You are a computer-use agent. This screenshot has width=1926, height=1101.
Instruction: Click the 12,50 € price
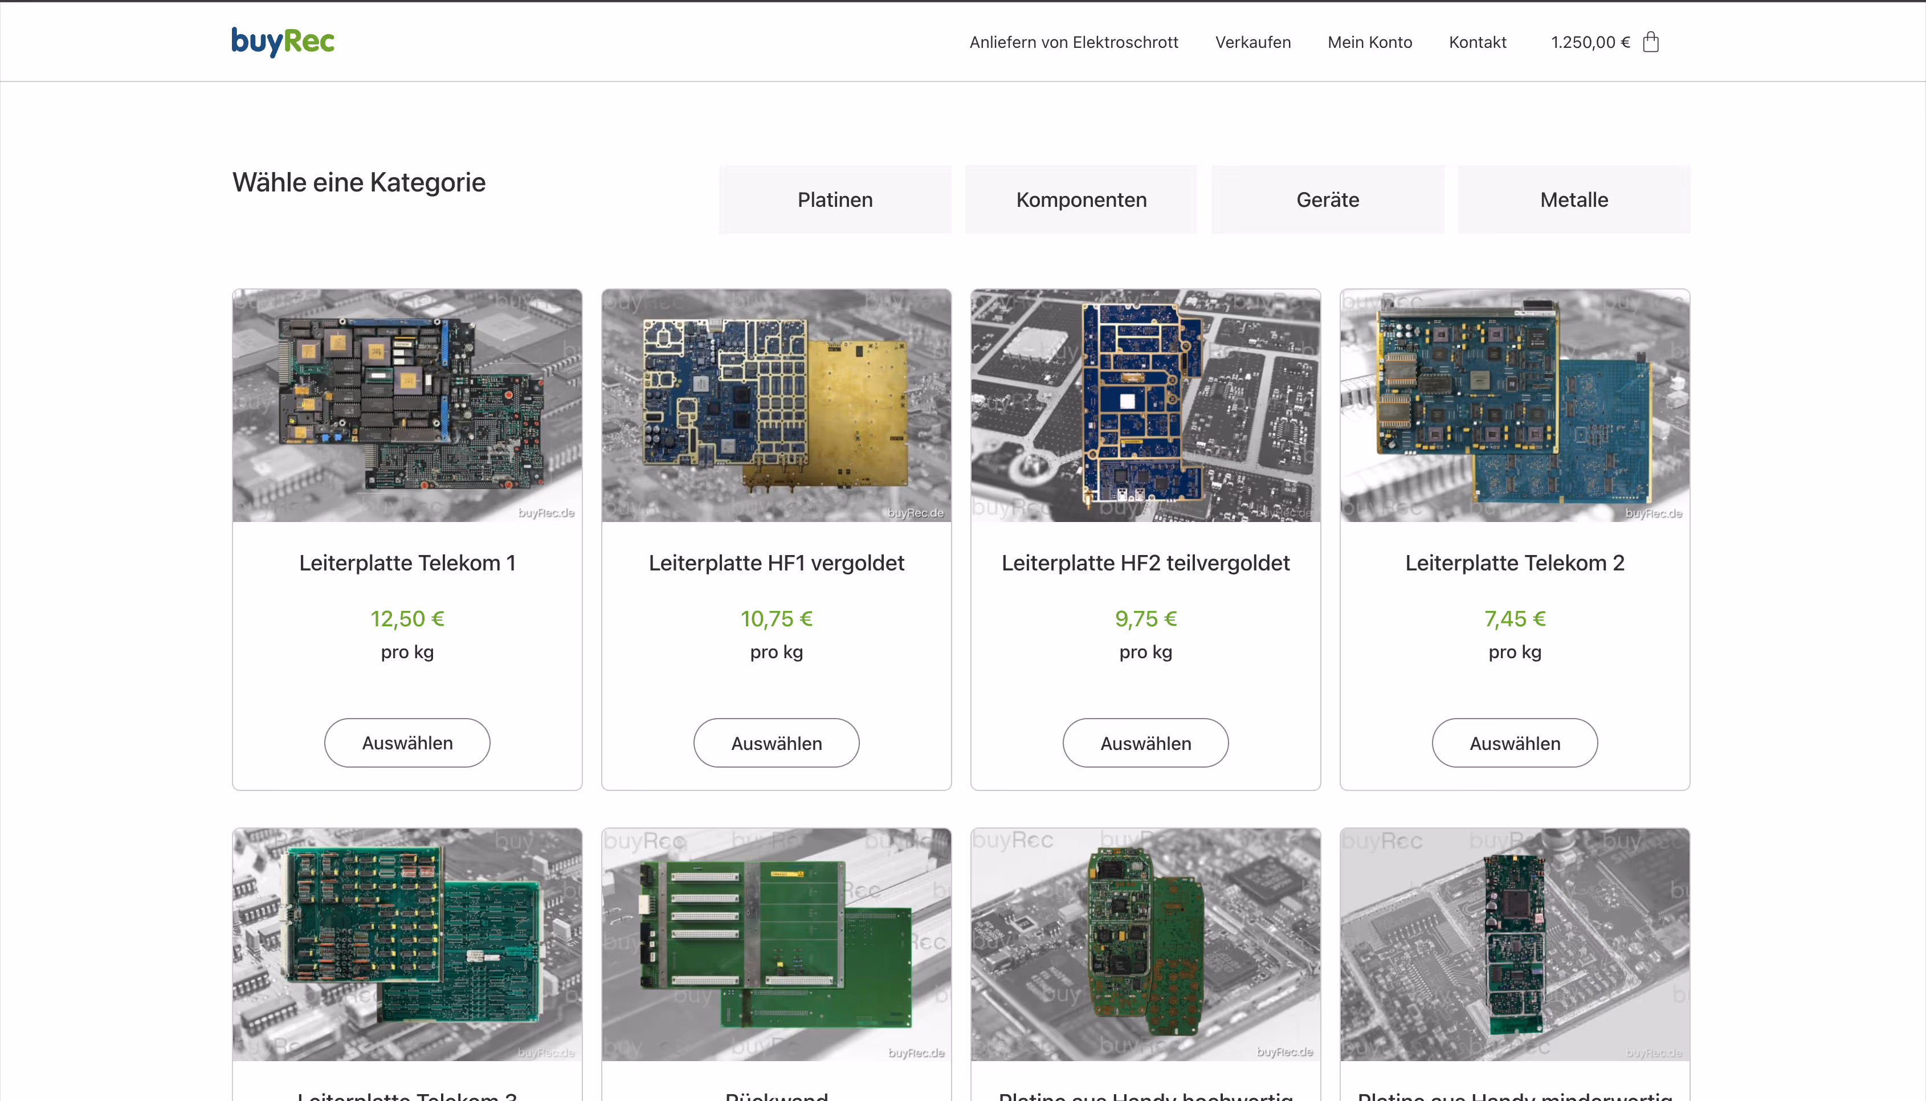407,618
